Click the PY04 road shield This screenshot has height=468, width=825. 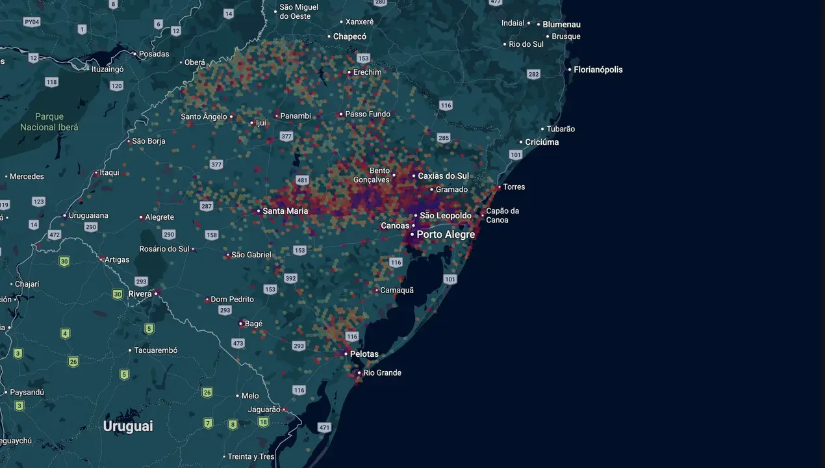pos(31,21)
